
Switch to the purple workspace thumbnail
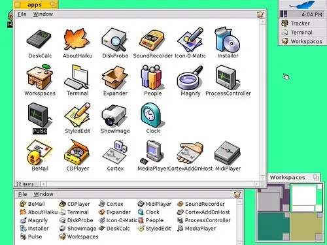273,197
